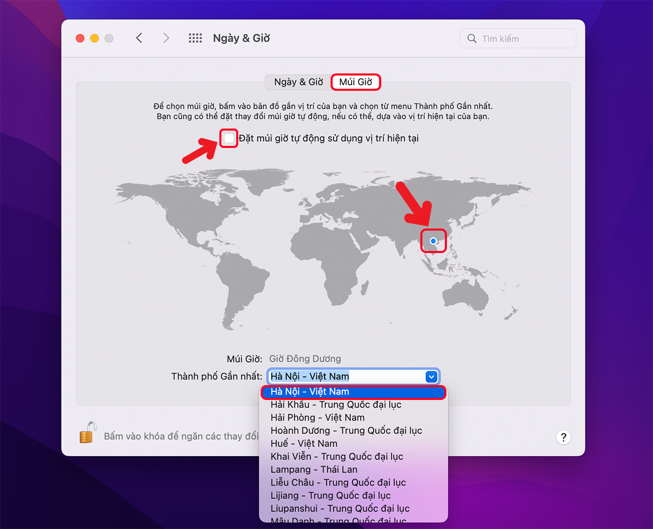Click the magnifying glass in the search field
Screen dimensions: 653x529
point(472,38)
